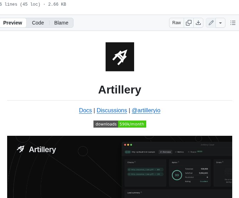Click the Apdex score 99 circle
Viewport: 239px width, 198px height.
tap(177, 175)
